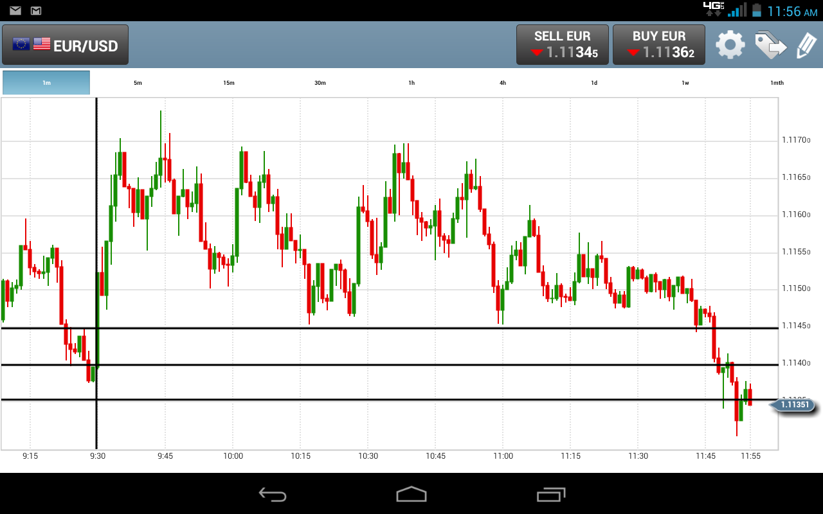This screenshot has height=514, width=823.
Task: Select the 1mth timeframe tab
Action: [777, 83]
